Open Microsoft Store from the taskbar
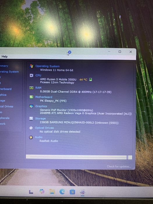This screenshot has width=153, height=204. [72, 192]
